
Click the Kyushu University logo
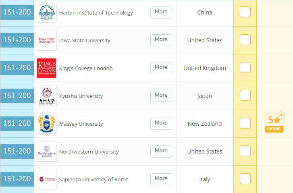tap(46, 96)
